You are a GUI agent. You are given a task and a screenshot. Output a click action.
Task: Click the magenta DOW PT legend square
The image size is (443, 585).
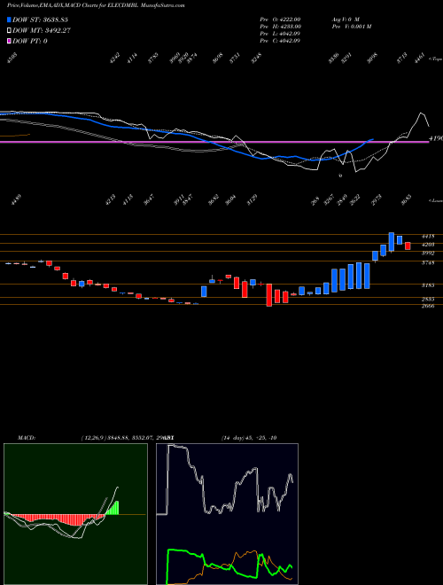pos(9,41)
